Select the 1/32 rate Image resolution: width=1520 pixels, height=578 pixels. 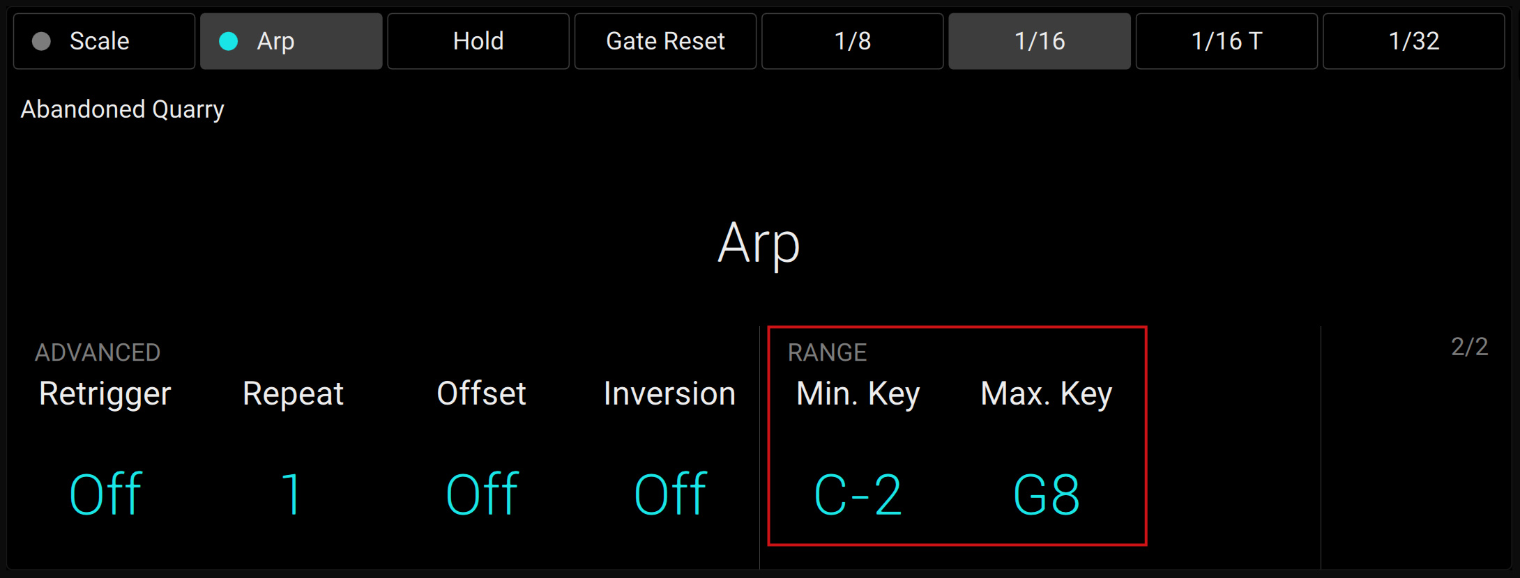[x=1412, y=41]
